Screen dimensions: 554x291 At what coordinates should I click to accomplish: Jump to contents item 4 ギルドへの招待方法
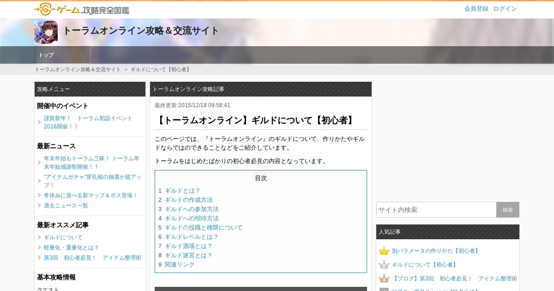click(x=192, y=218)
